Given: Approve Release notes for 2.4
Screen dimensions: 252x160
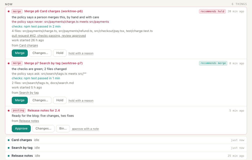Looking at the screenshot, I should click(21, 128).
